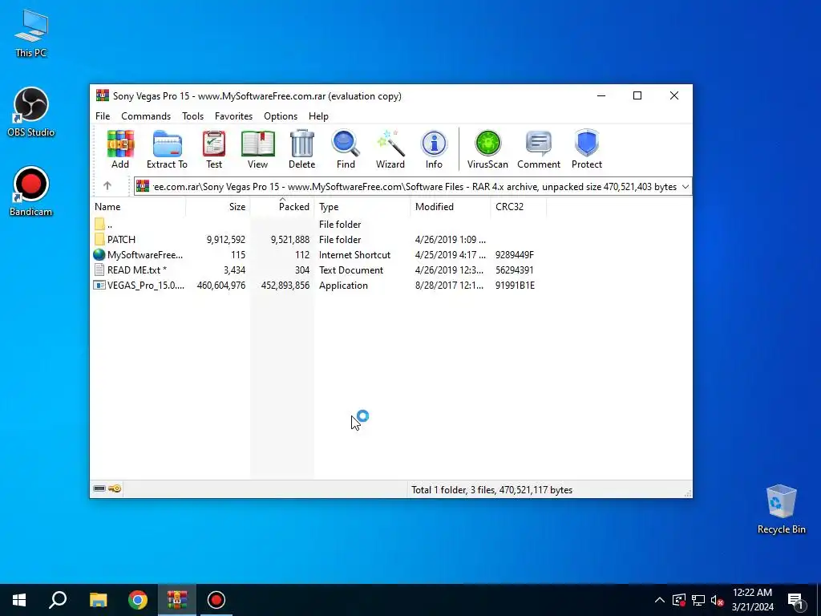Open the View toolbar icon

click(257, 149)
